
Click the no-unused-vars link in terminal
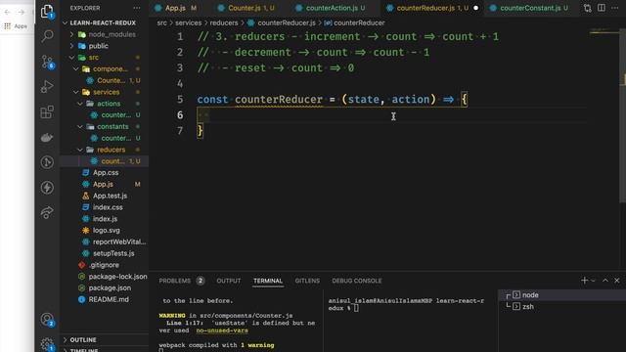point(222,330)
